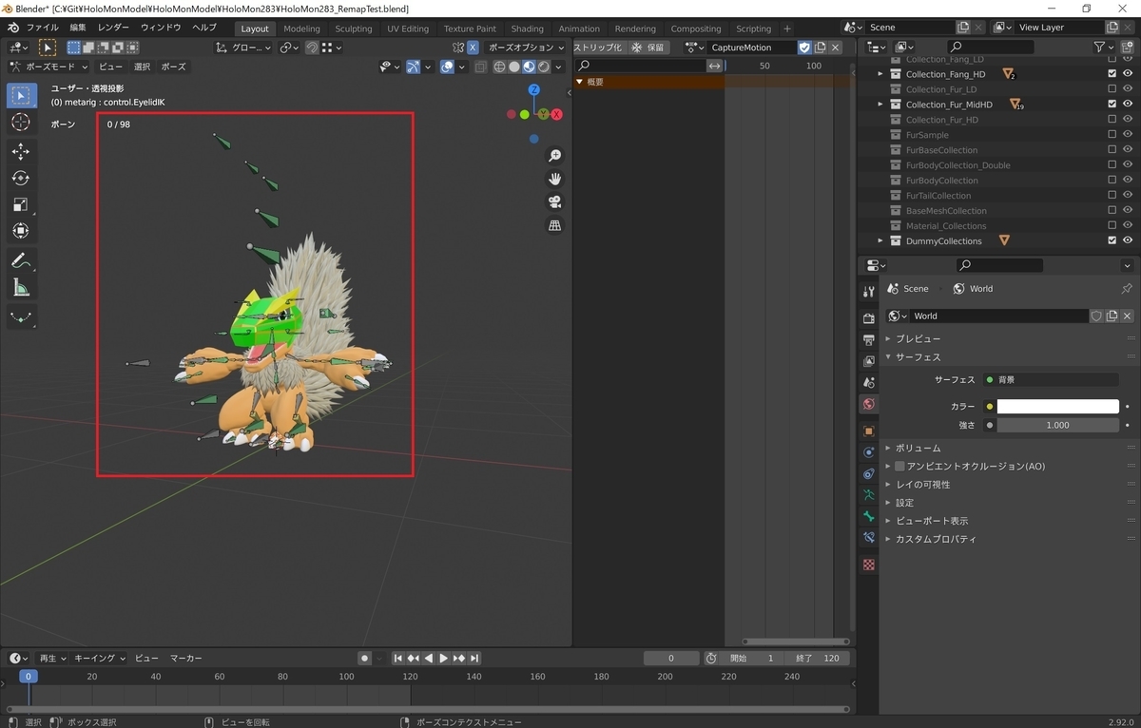The height and width of the screenshot is (728, 1141).
Task: Open the ポーズモード mode dropdown
Action: (x=48, y=67)
